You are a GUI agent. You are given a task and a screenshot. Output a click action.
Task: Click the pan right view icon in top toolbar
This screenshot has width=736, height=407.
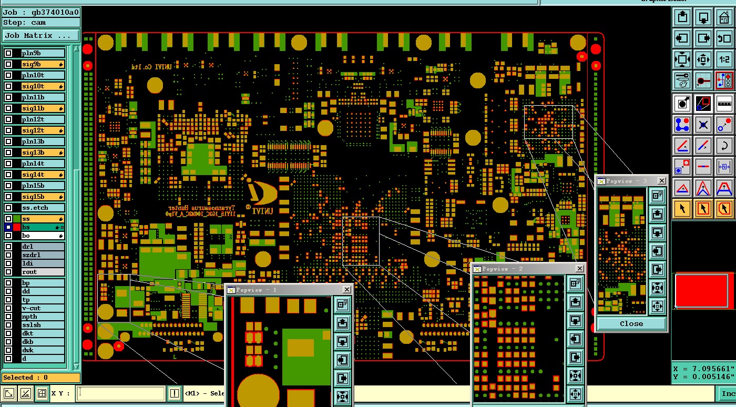[x=703, y=38]
